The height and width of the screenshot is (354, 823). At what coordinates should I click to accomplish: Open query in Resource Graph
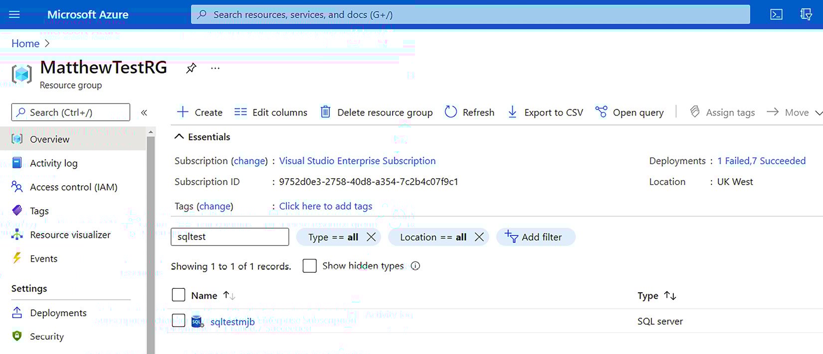tap(629, 113)
